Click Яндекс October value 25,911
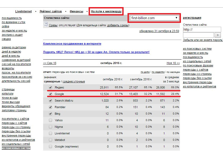223x158 pixels. 104,87
